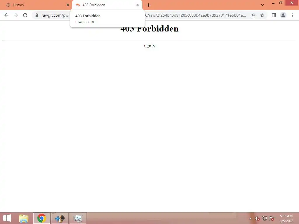This screenshot has height=224, width=299.
Task: Select the 403 Forbidden tab
Action: pos(107,5)
